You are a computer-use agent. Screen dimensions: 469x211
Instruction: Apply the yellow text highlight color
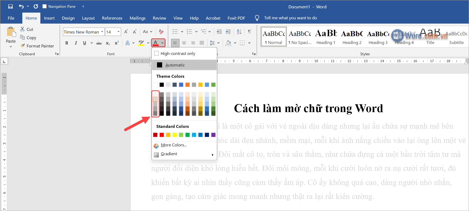pos(141,43)
